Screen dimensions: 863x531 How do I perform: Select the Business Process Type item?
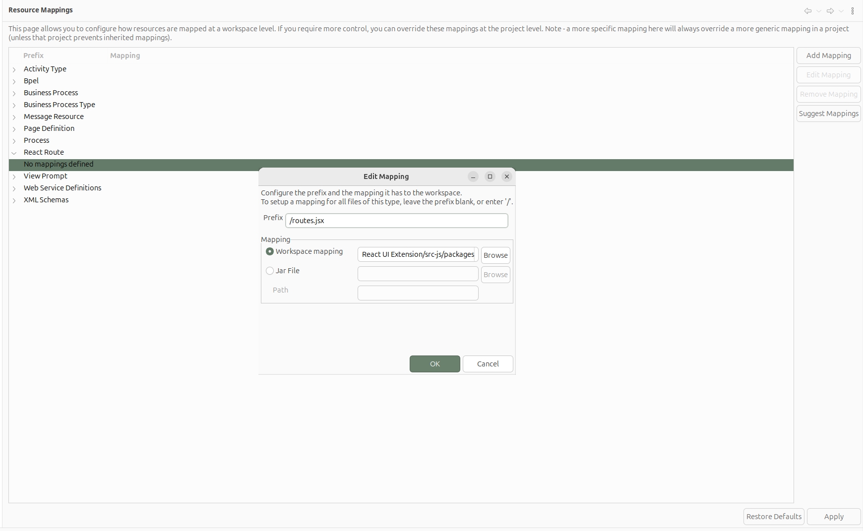pyautogui.click(x=59, y=105)
